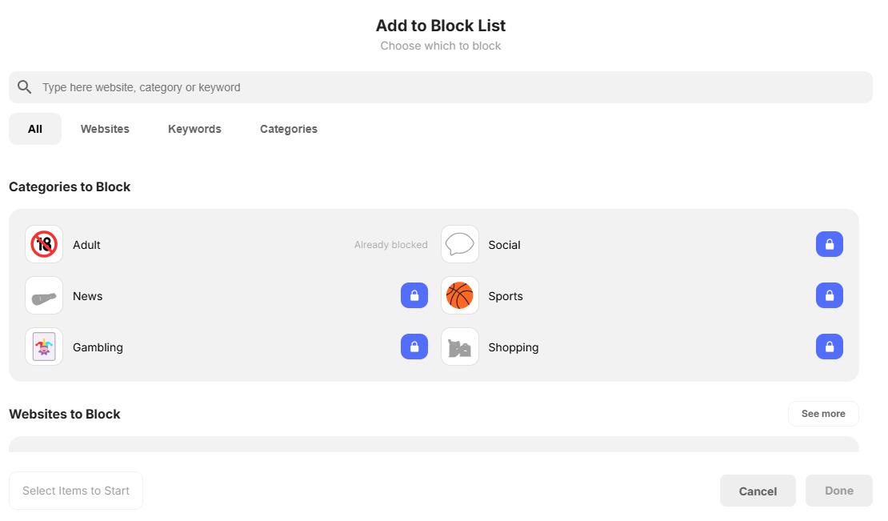The height and width of the screenshot is (521, 888).
Task: Toggle blocking for the News category
Action: [414, 295]
